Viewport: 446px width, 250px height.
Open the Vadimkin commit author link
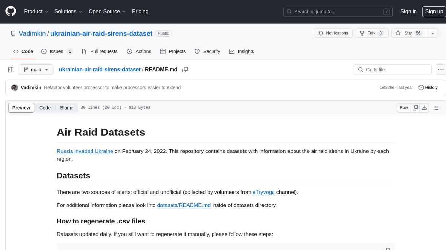click(31, 88)
